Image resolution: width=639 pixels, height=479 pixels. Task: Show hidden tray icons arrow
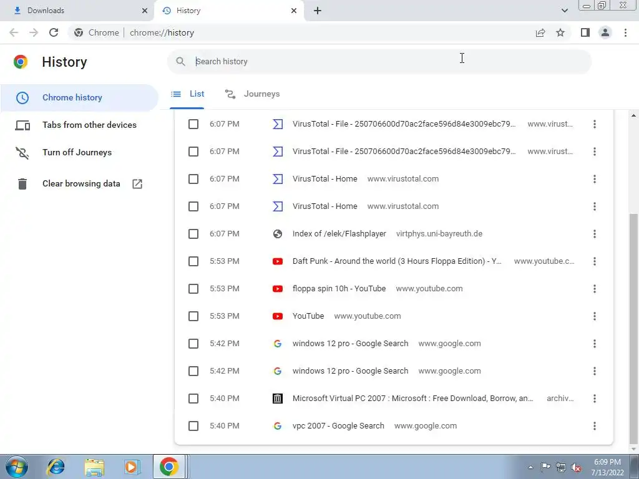530,468
